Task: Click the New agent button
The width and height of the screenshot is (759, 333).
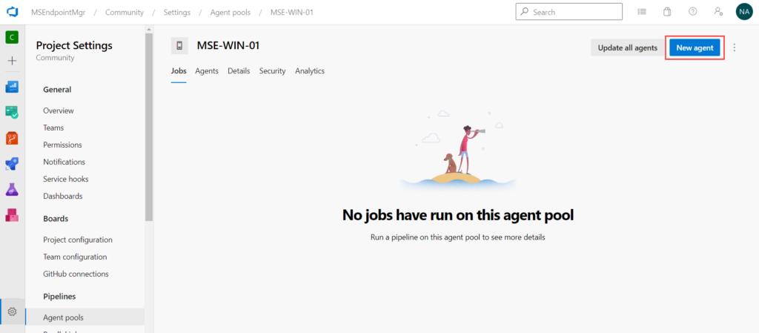Action: pos(695,47)
